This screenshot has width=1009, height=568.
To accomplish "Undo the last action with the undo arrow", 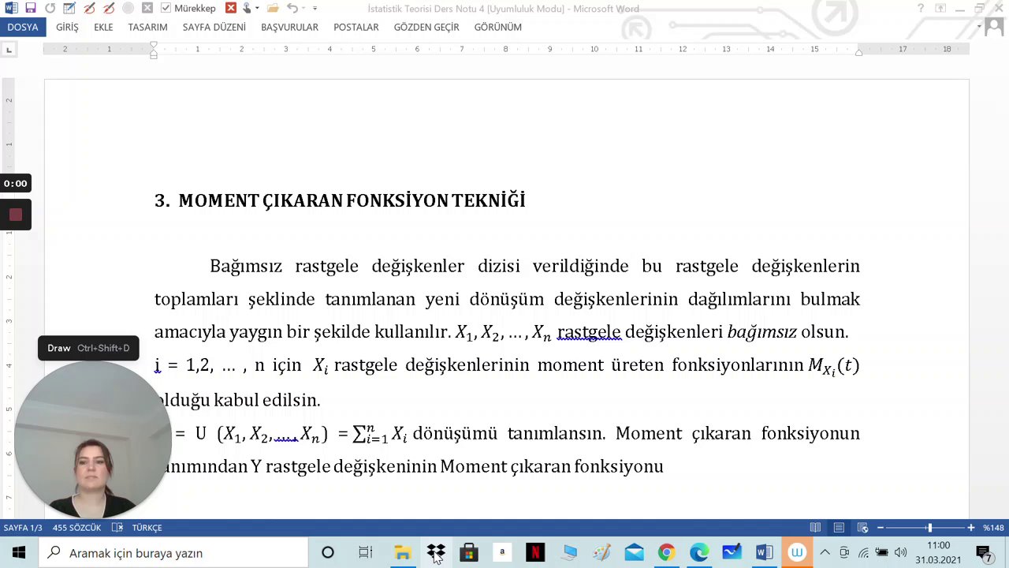I will coord(292,8).
